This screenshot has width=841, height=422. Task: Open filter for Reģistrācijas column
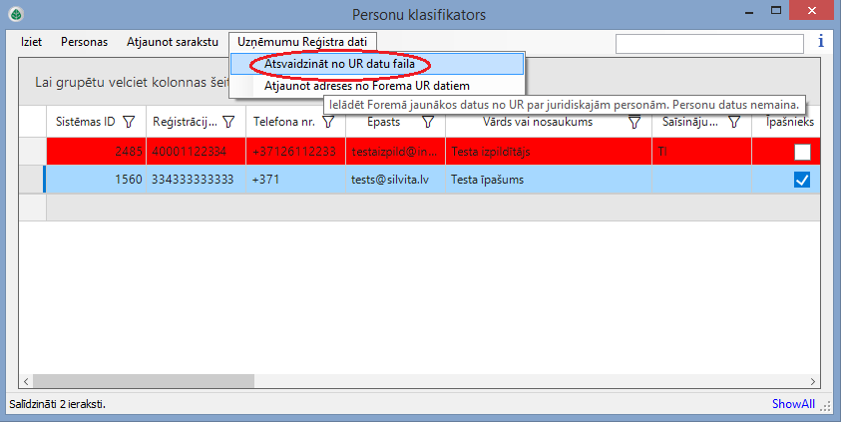[x=228, y=122]
